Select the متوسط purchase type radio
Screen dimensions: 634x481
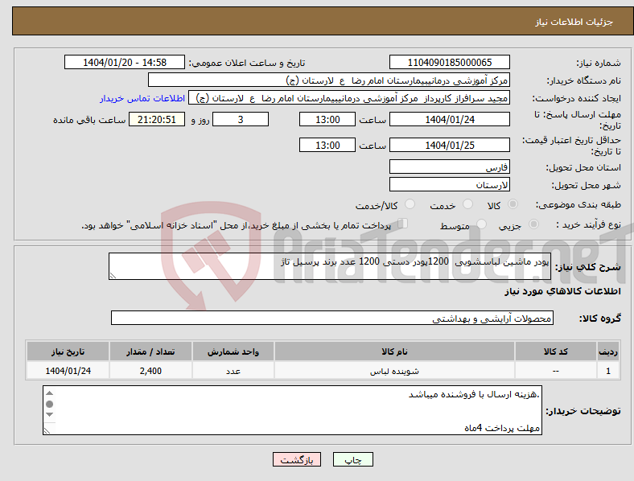point(481,224)
